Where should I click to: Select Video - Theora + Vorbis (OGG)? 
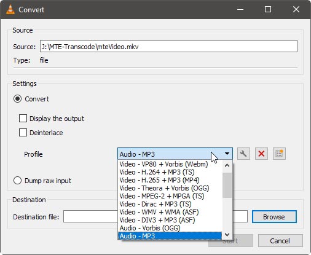pos(170,188)
